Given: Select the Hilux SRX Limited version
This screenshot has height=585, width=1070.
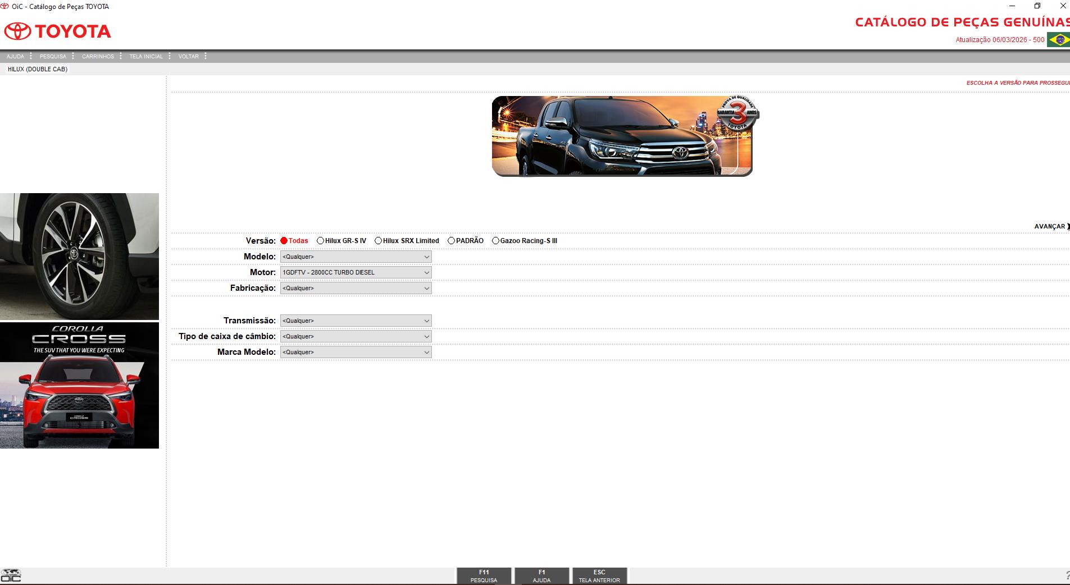Looking at the screenshot, I should [x=378, y=241].
